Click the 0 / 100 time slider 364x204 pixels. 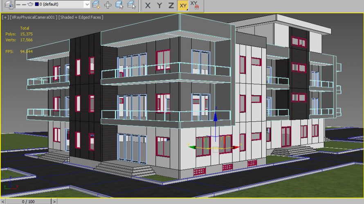(x=28, y=201)
